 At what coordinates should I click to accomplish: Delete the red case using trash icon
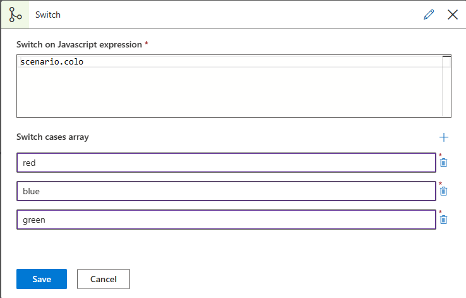tap(444, 163)
